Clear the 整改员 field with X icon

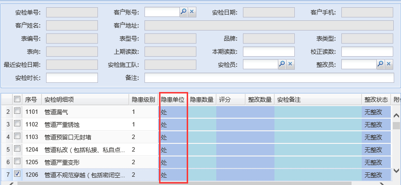(389, 64)
